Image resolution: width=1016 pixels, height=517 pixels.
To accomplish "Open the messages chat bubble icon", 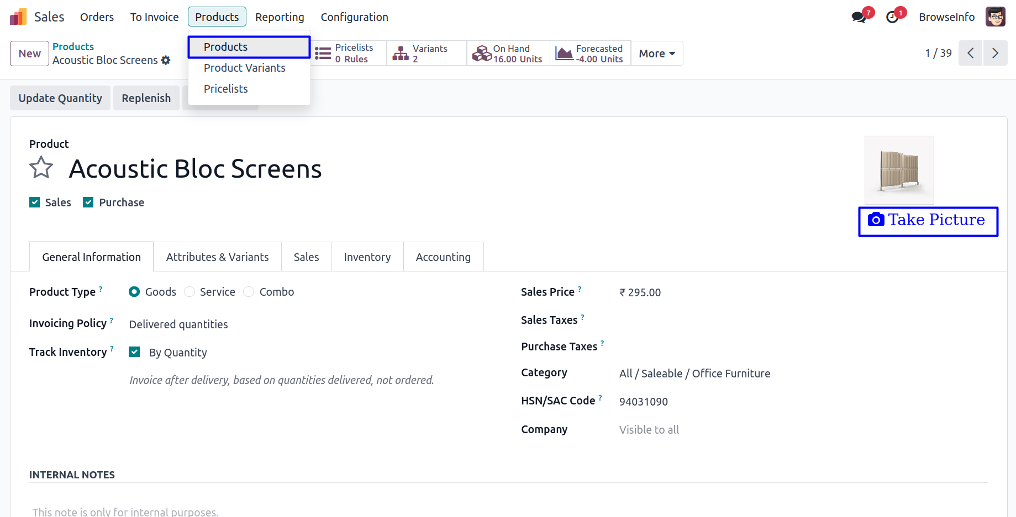I will (859, 17).
